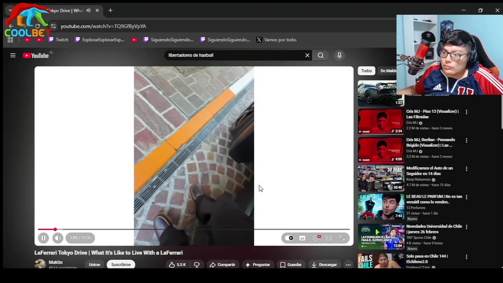Image resolution: width=503 pixels, height=283 pixels.
Task: Toggle subtitles on the player
Action: click(302, 238)
